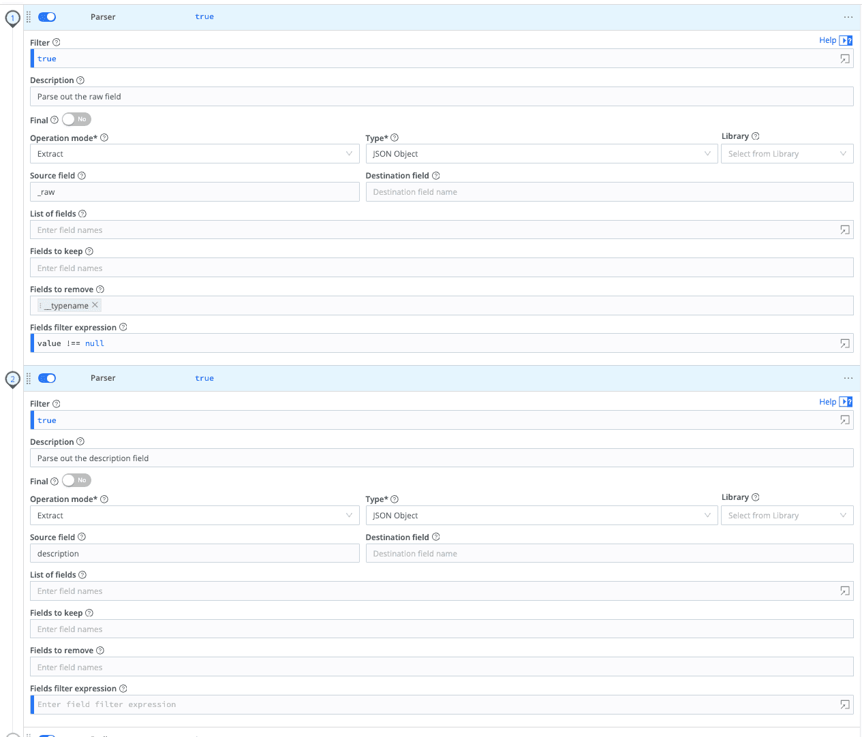Toggle Final switch in second Parser
862x737 pixels.
pos(76,481)
